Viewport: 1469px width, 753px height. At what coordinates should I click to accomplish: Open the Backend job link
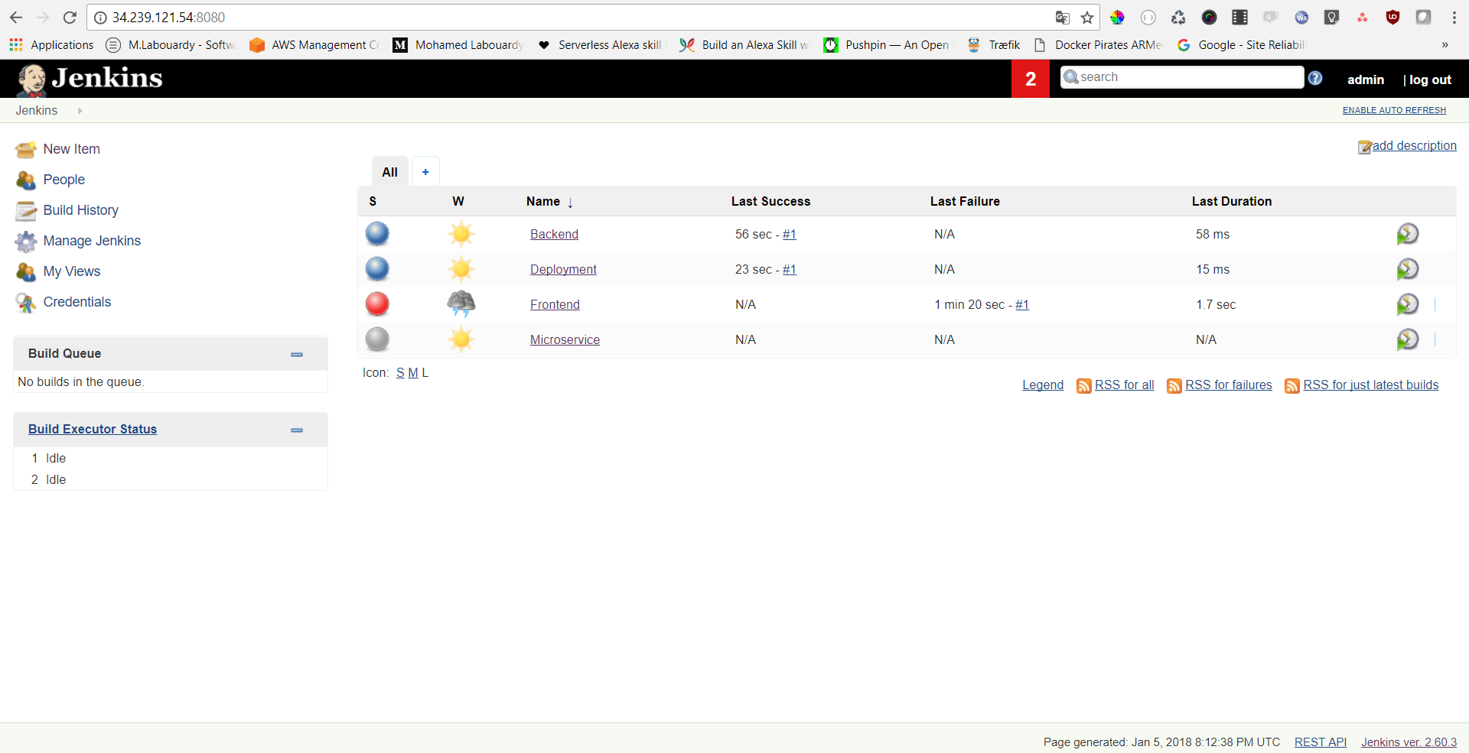point(554,235)
